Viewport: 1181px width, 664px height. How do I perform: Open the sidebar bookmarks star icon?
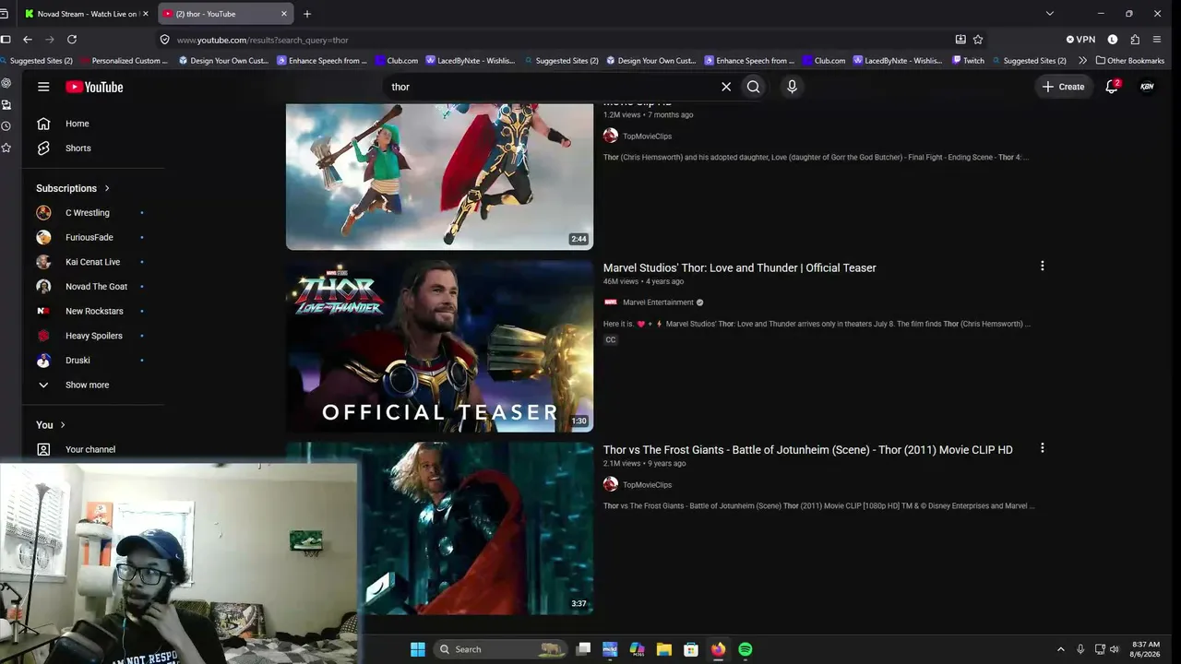point(6,148)
